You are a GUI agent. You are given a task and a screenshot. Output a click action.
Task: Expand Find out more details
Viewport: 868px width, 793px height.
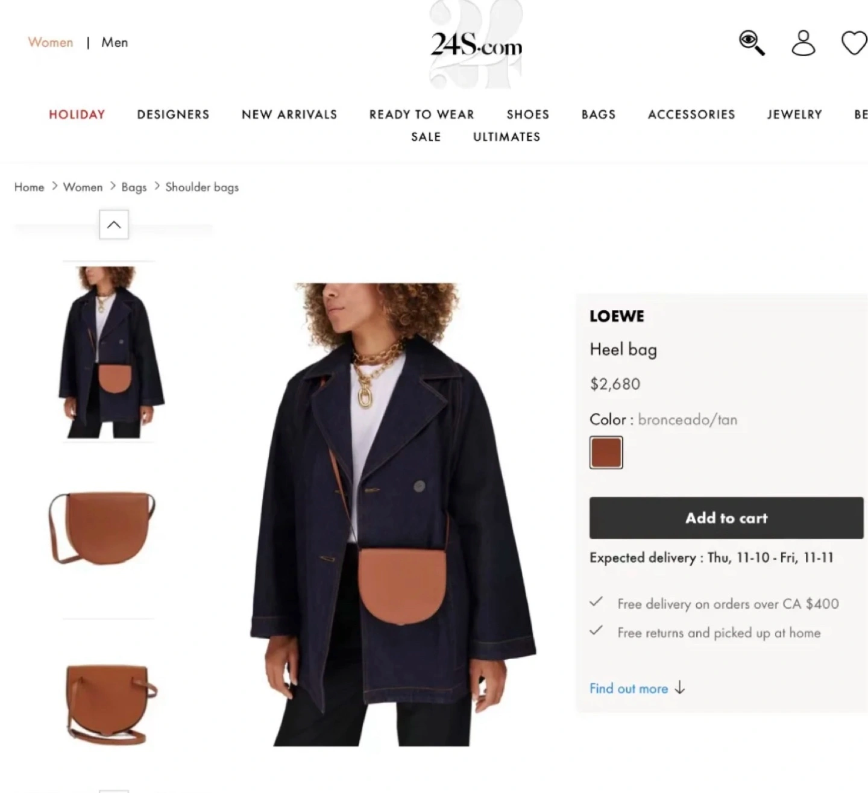click(x=637, y=688)
